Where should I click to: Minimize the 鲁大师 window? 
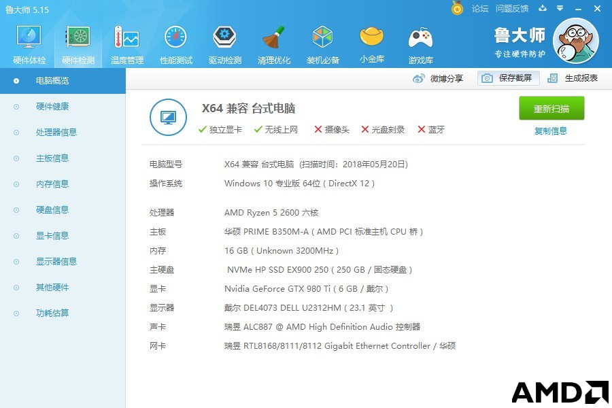tap(578, 9)
